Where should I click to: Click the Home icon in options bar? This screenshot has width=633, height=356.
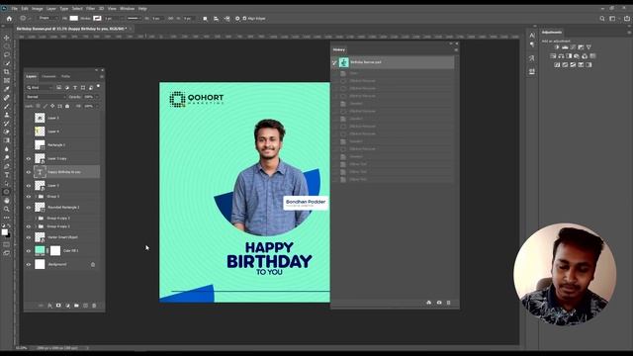click(9, 18)
